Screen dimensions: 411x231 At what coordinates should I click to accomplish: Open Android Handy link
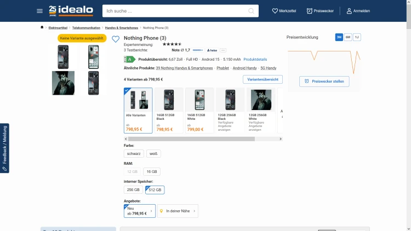[x=244, y=68]
